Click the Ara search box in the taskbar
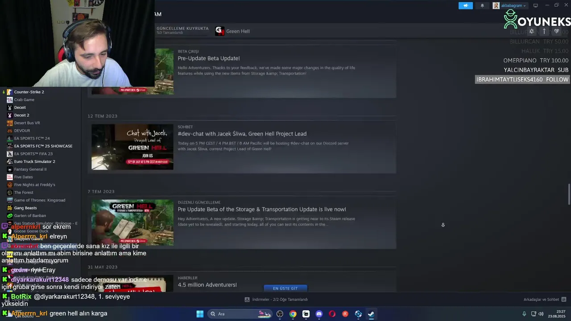Viewport: 571px width, 321px height. [240, 314]
